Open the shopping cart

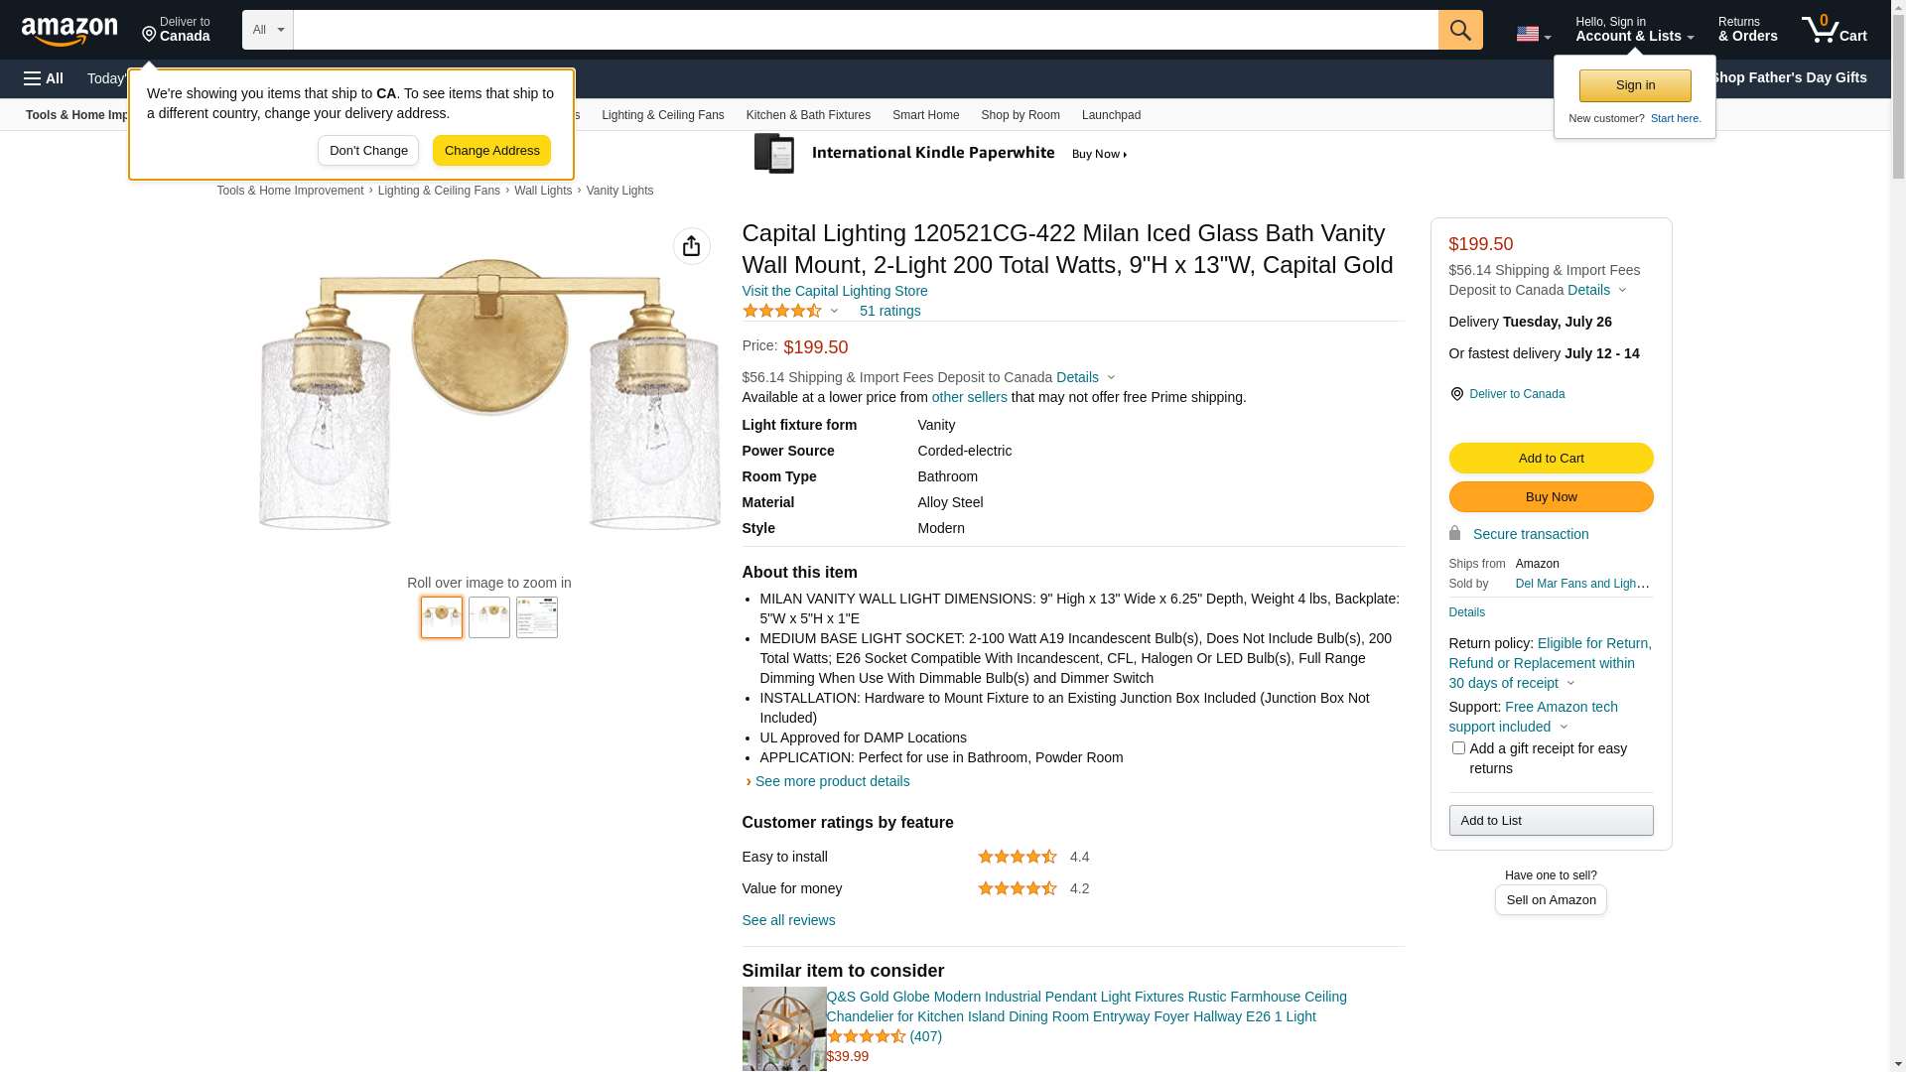click(1835, 30)
